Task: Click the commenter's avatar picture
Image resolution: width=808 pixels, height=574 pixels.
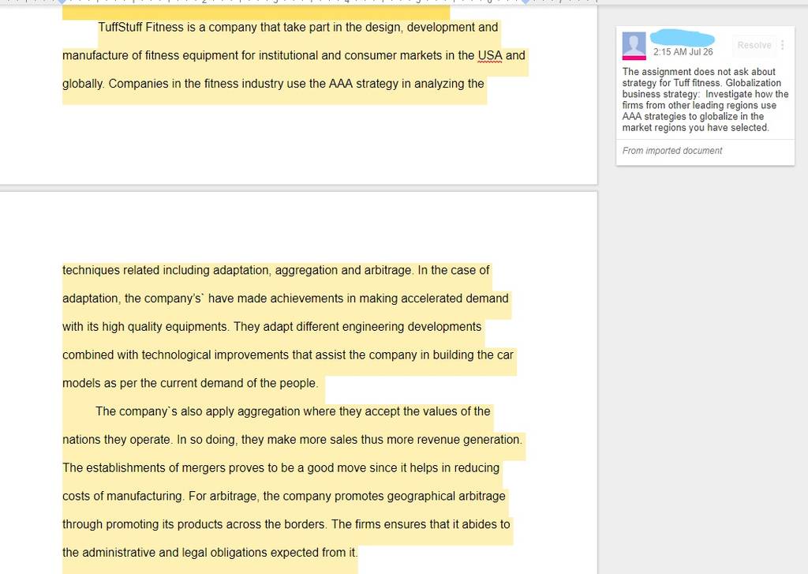Action: coord(634,45)
